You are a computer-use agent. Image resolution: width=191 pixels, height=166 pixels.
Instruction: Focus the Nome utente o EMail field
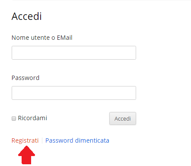coord(74,53)
